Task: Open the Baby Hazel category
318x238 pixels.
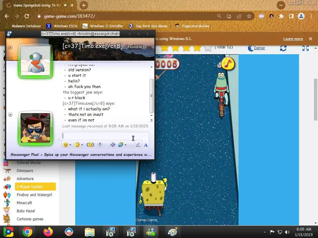Action: (26, 211)
